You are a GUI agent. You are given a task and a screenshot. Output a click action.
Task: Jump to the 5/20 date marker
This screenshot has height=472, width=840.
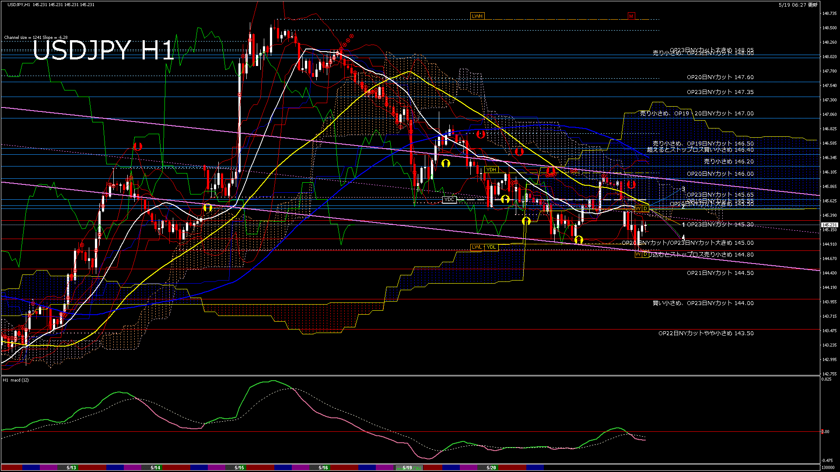[491, 468]
